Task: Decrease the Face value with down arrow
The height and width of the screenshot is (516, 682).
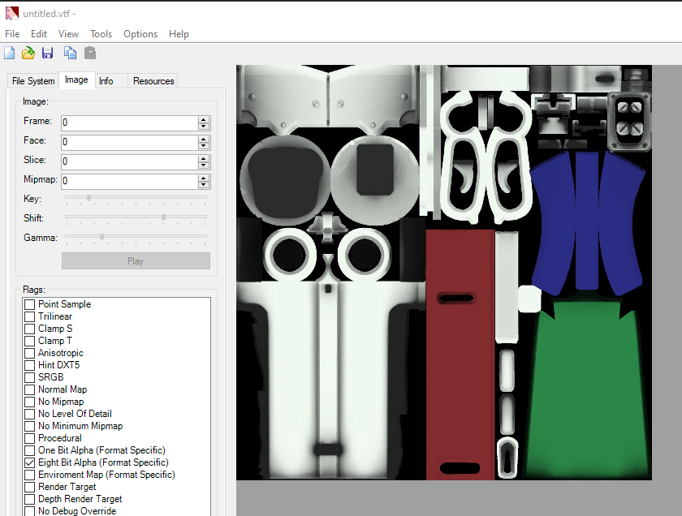Action: (x=204, y=146)
